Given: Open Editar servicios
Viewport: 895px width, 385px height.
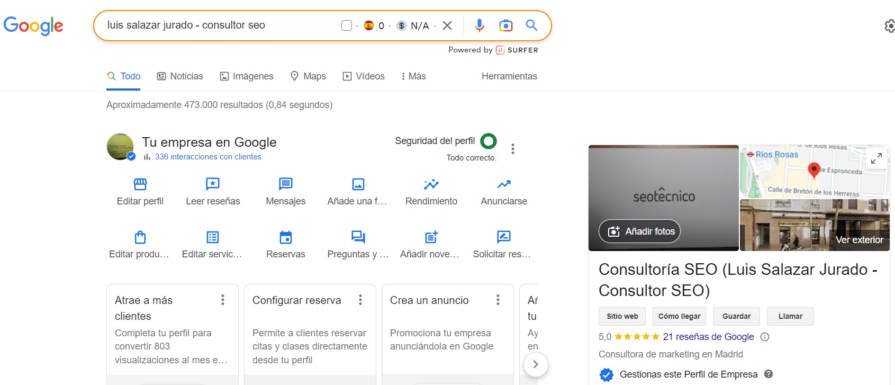Looking at the screenshot, I should coord(213,245).
